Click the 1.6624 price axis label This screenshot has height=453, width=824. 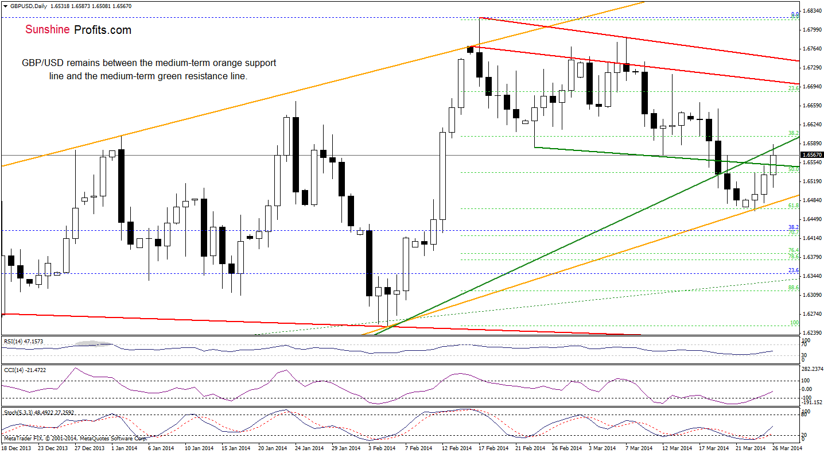pos(813,125)
